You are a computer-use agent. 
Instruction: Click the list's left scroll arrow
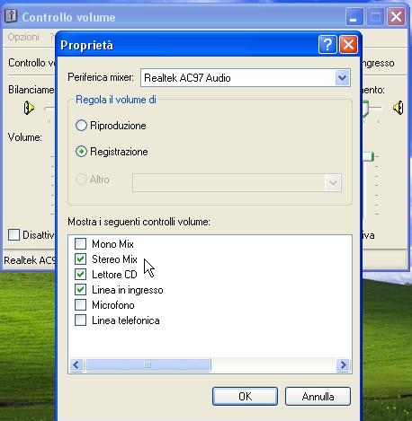click(x=76, y=365)
